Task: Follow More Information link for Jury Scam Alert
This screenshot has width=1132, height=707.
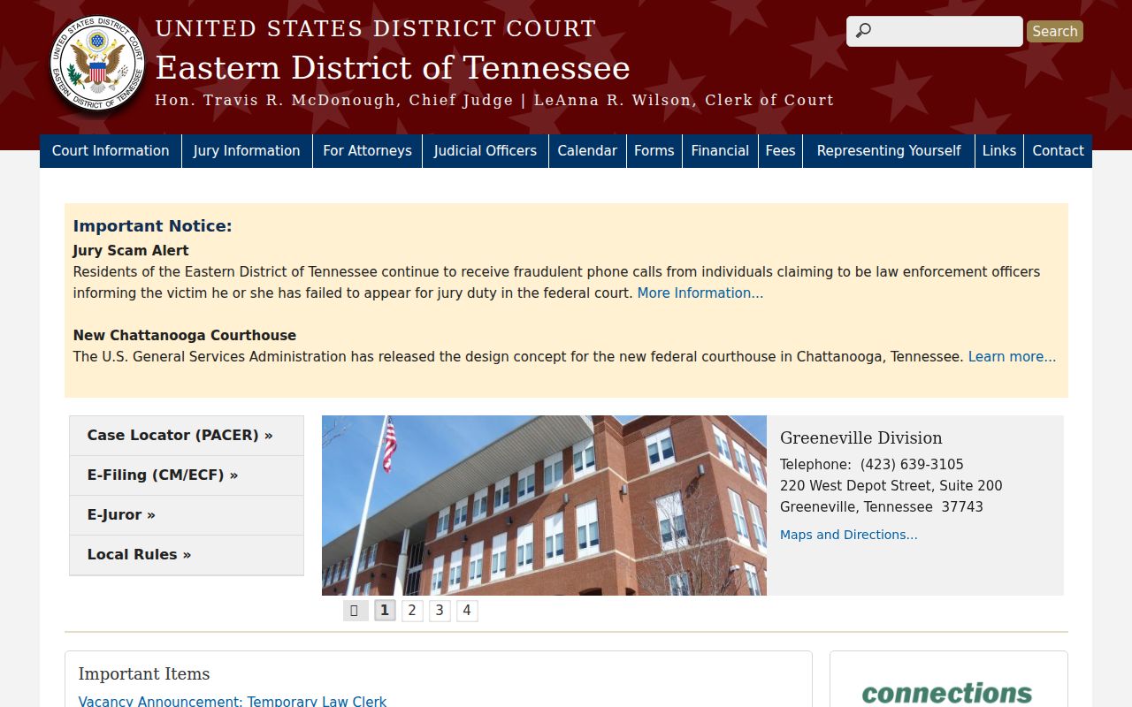Action: (700, 293)
